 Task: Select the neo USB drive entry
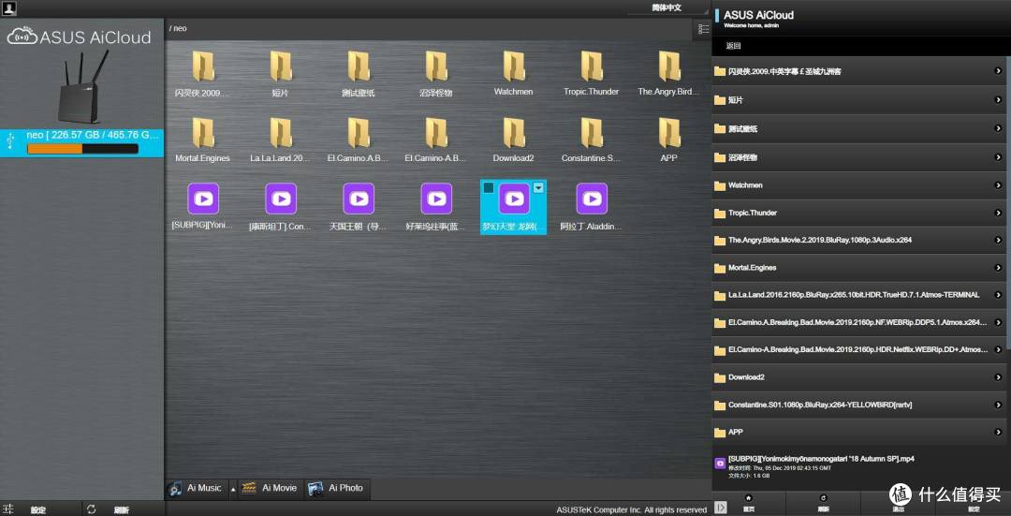coord(81,142)
